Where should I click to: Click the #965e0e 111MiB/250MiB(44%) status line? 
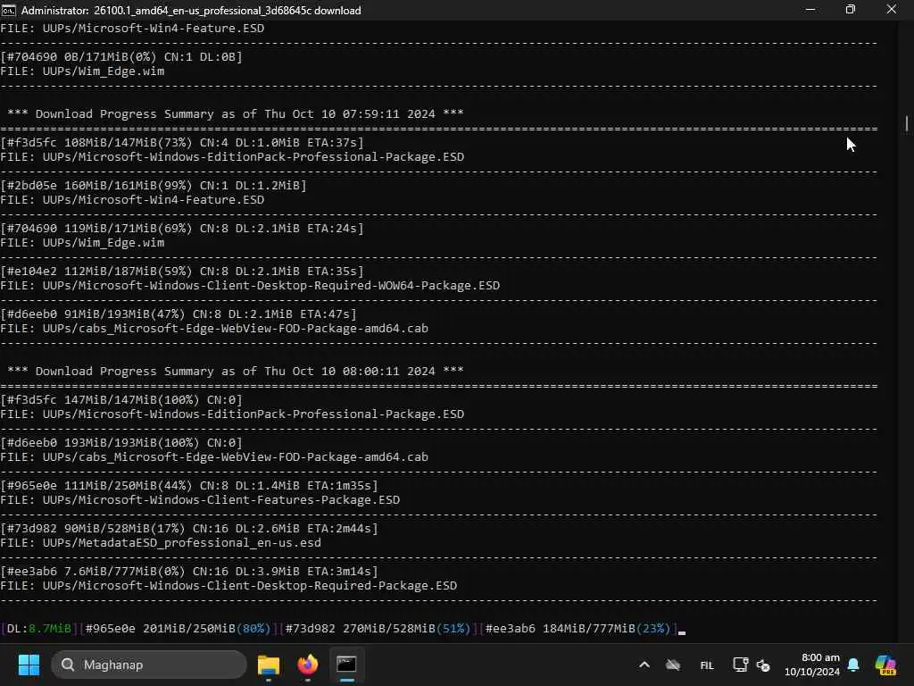(x=189, y=485)
